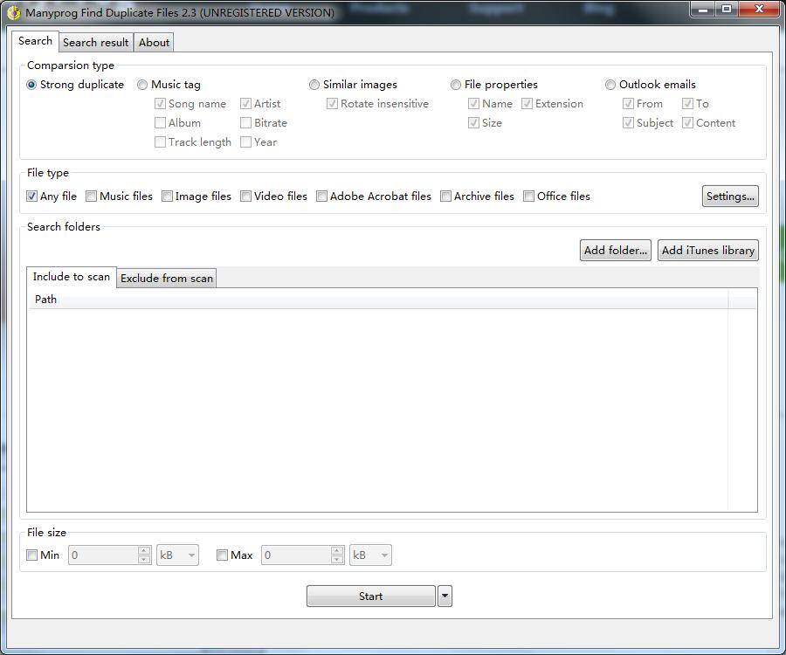Open the file type Settings... dialog
This screenshot has width=786, height=655.
tap(730, 196)
